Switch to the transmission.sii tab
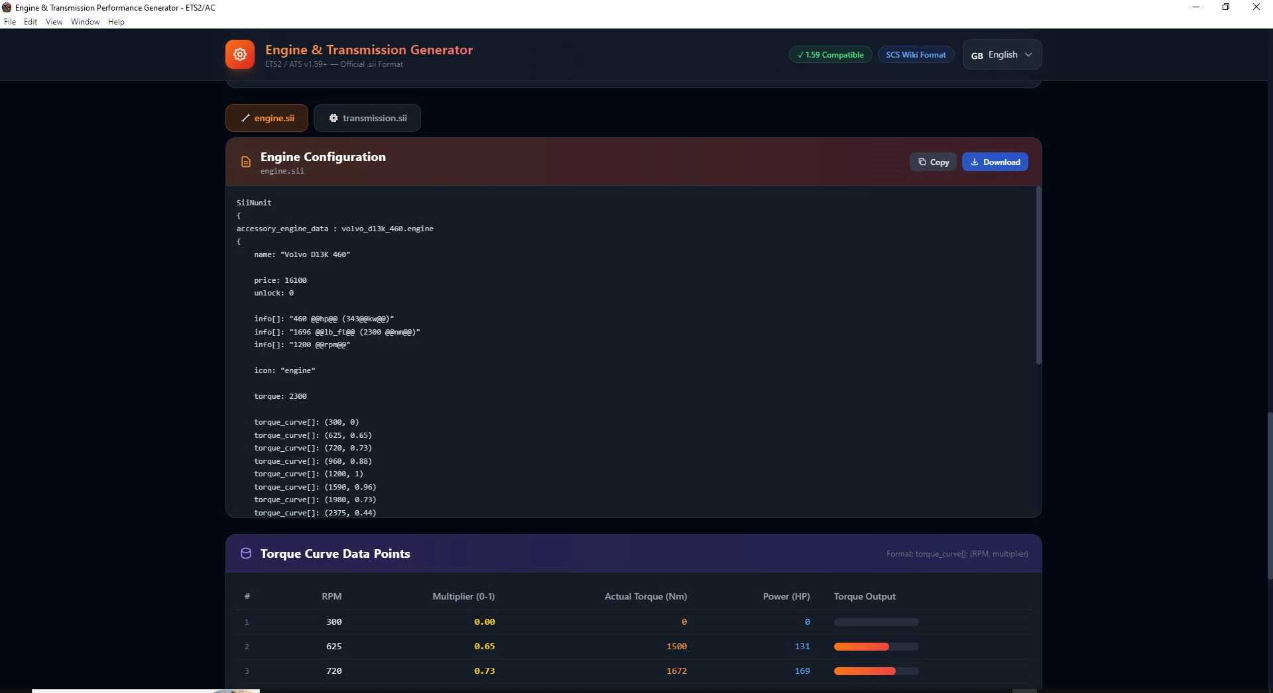Screen dimensions: 1273x693 click(367, 118)
